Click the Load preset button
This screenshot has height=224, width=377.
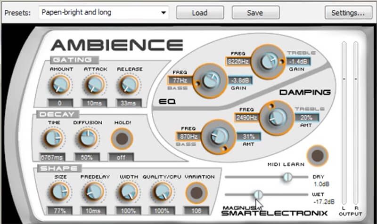(x=200, y=13)
